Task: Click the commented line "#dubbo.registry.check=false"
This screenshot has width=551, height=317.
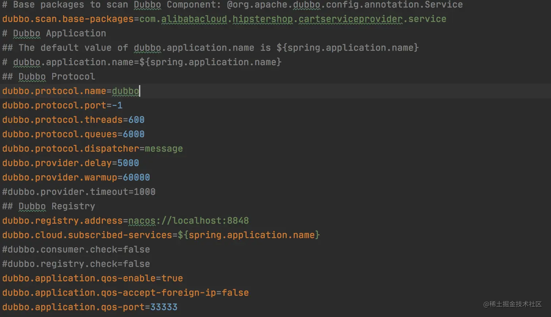Action: (x=76, y=264)
